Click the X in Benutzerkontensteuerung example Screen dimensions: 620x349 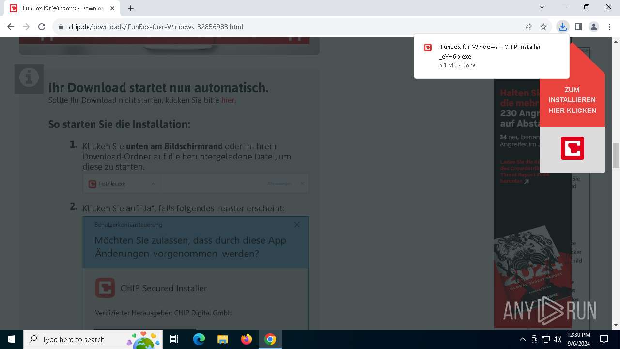tap(297, 224)
